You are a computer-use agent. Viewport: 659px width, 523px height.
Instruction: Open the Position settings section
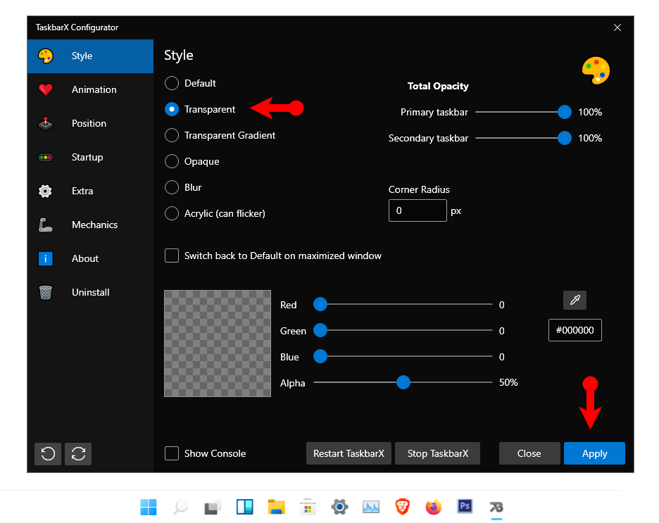(89, 123)
